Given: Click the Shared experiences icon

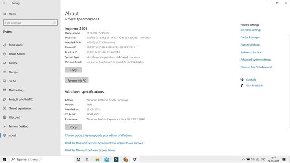Looking at the screenshot, I should click(5, 108).
